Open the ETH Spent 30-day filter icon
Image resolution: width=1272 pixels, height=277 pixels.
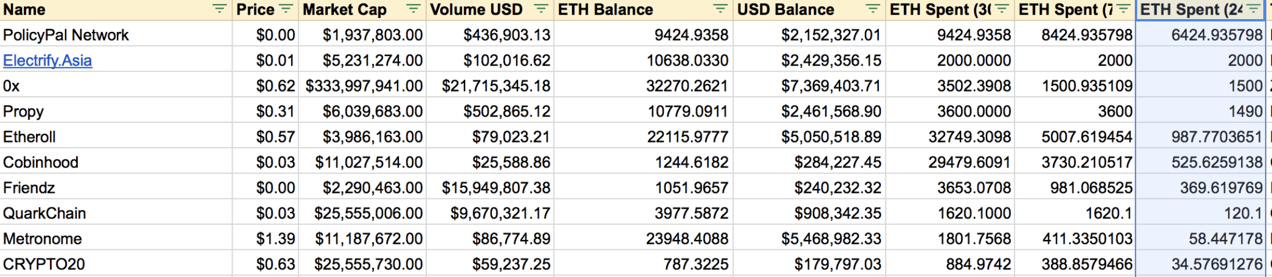click(1002, 9)
